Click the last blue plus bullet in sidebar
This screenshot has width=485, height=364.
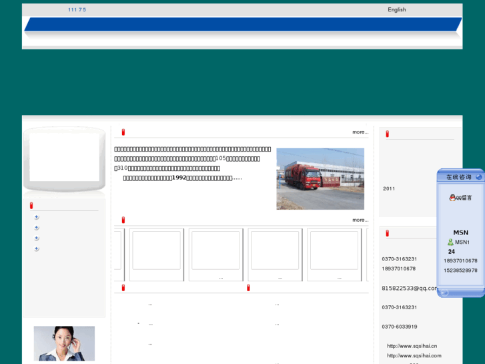[x=37, y=248]
